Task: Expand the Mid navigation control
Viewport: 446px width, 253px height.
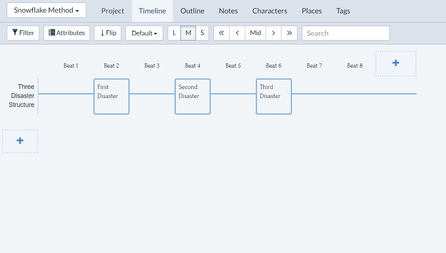Action: tap(255, 33)
